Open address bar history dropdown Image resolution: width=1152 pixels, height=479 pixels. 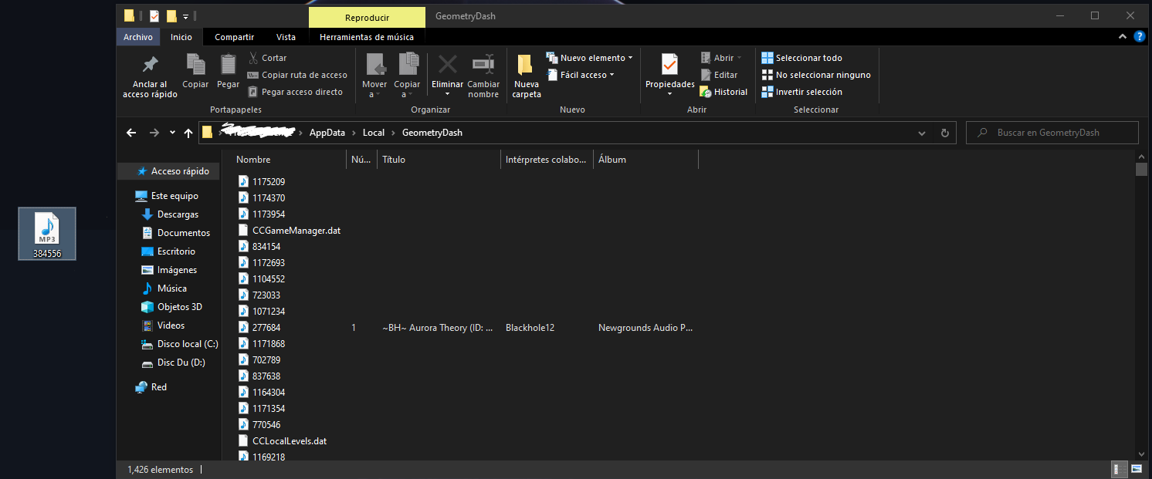coord(922,133)
